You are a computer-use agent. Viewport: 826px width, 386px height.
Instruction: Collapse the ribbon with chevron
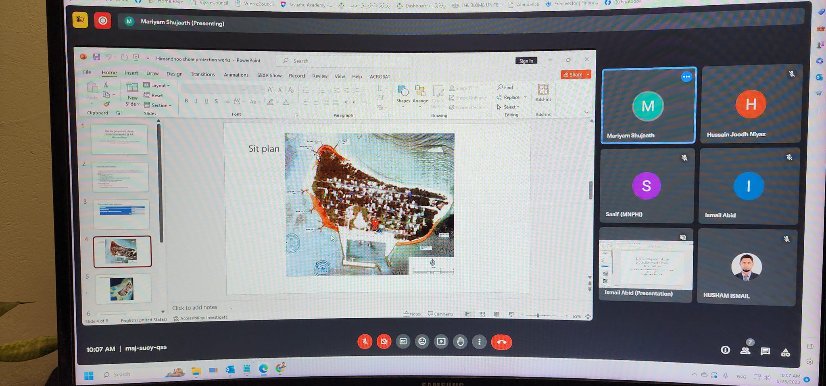[586, 112]
